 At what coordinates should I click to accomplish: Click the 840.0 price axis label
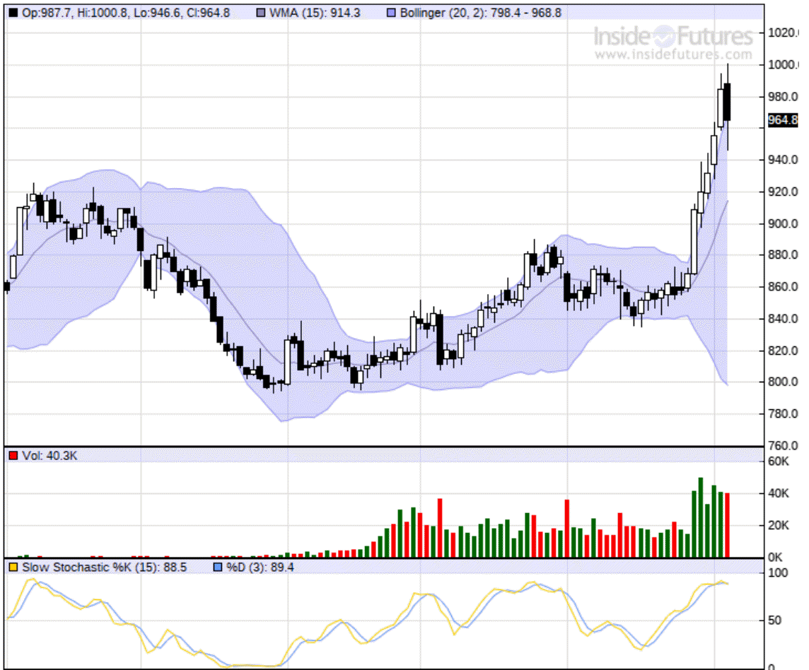pos(784,319)
